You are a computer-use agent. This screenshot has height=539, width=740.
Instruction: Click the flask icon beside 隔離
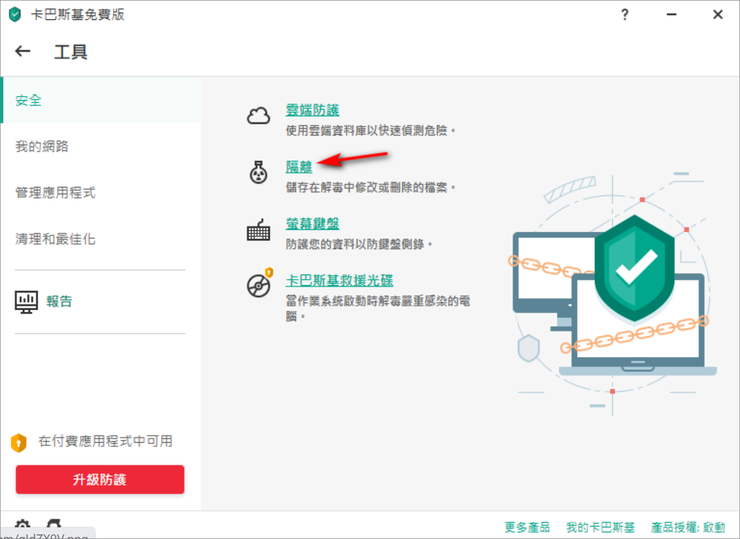(x=258, y=172)
